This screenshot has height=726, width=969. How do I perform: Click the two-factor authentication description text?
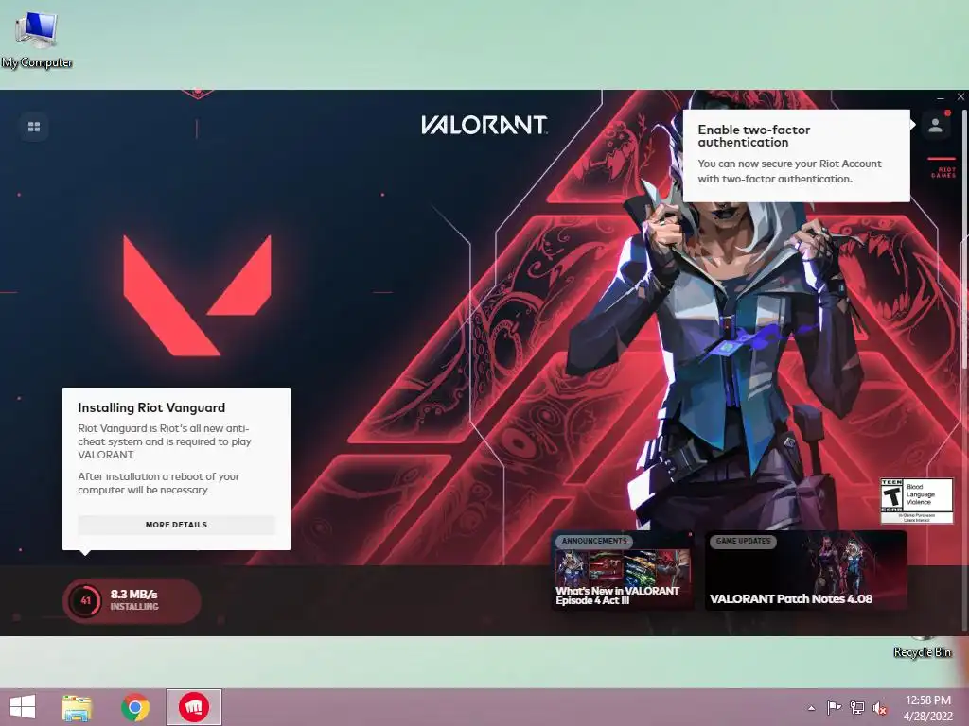790,171
